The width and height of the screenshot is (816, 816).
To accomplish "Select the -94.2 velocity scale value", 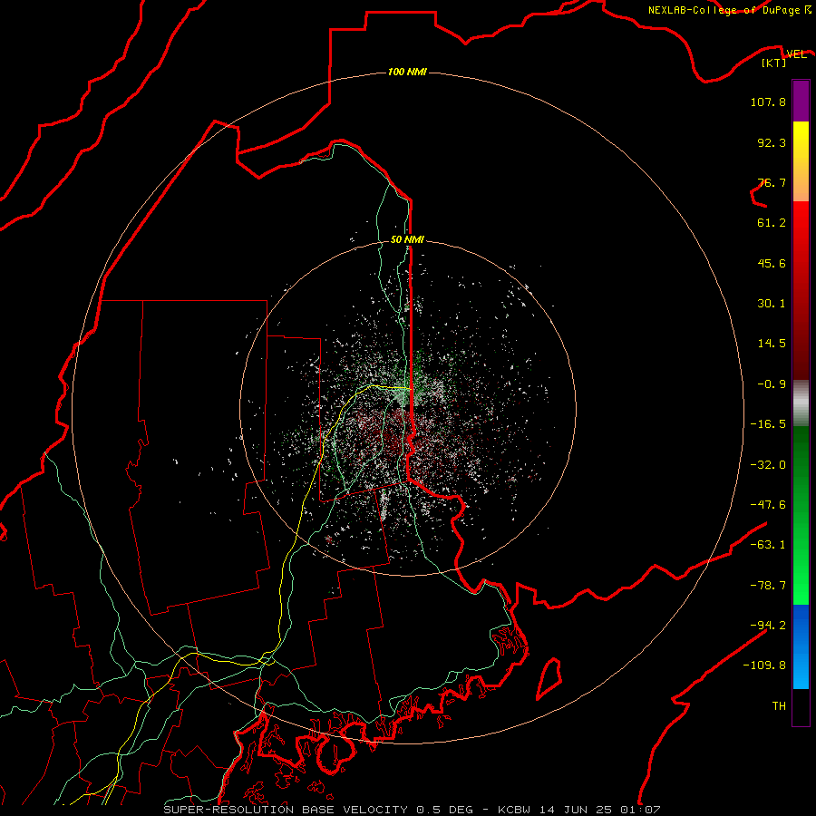I will click(768, 625).
